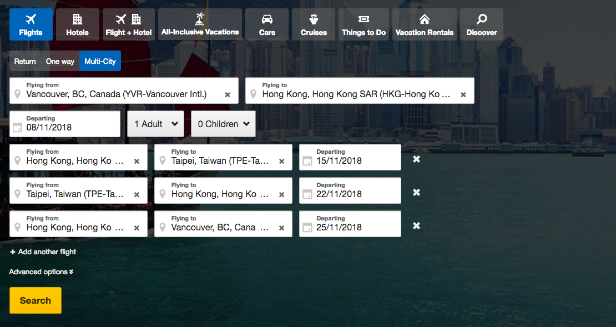This screenshot has width=616, height=327.
Task: Expand Advanced options
Action: [x=41, y=272]
